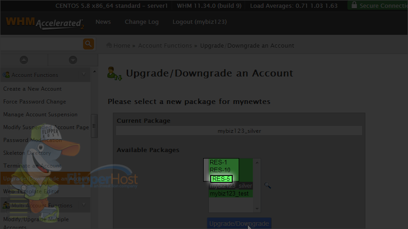
Task: Select package mybiz123_test
Action: coord(231,193)
